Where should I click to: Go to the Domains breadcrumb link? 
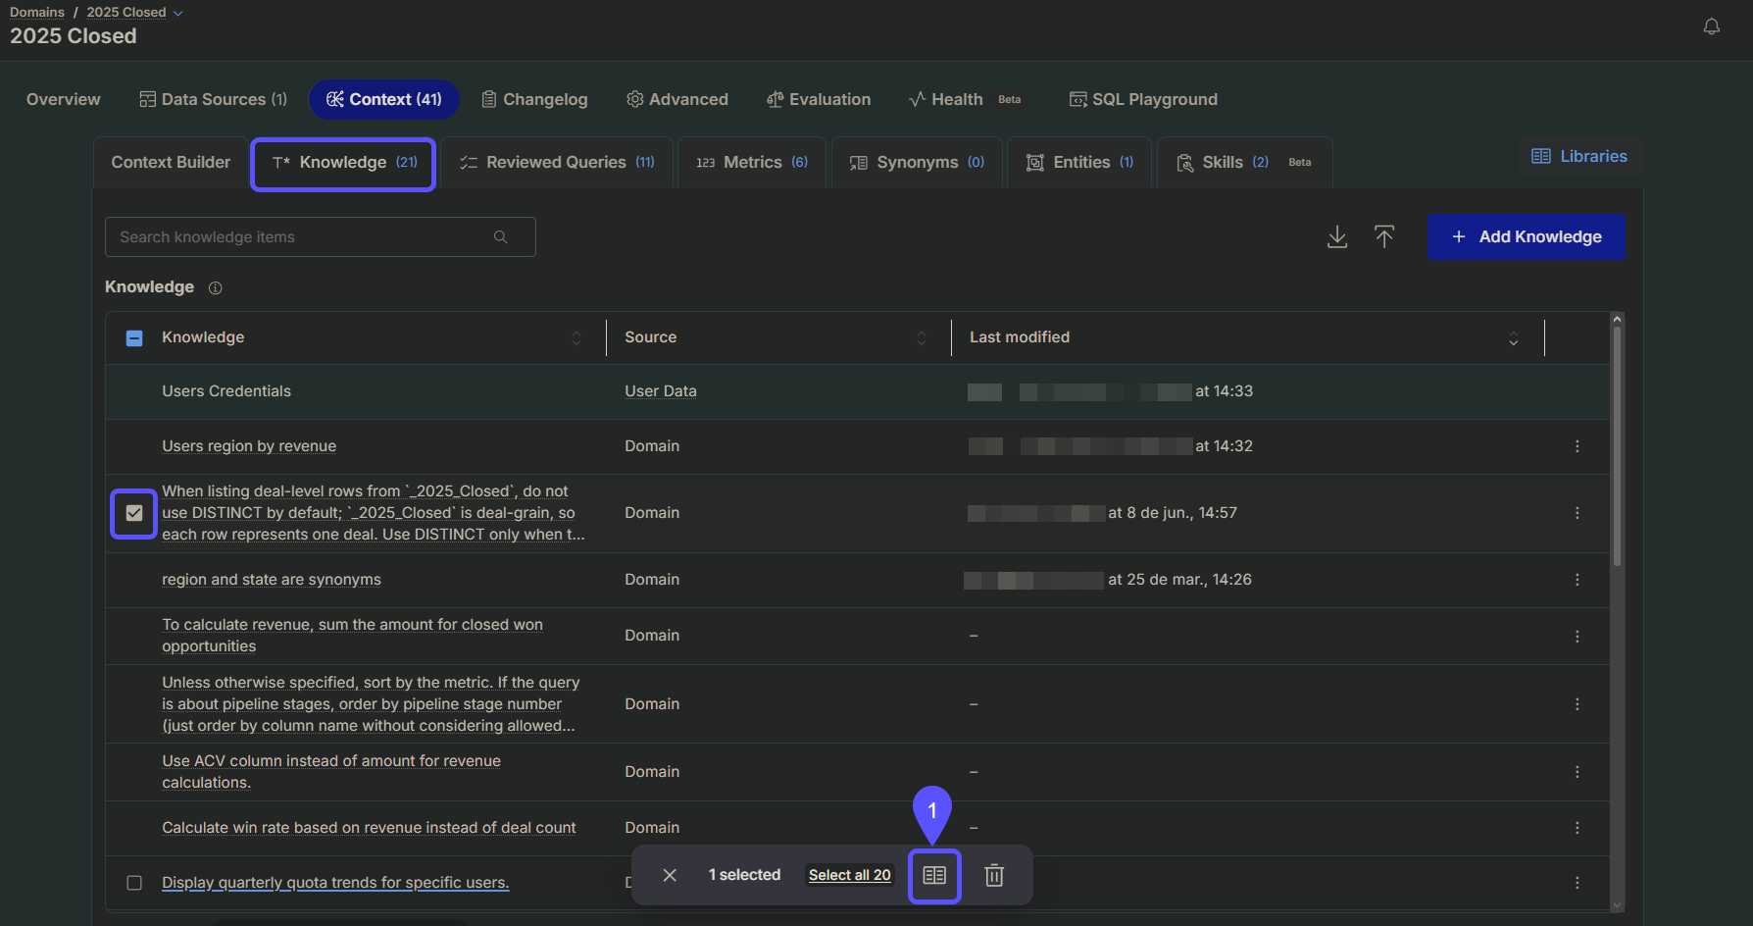tap(37, 13)
